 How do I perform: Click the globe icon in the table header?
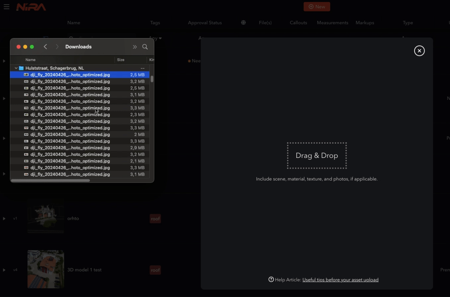point(243,23)
